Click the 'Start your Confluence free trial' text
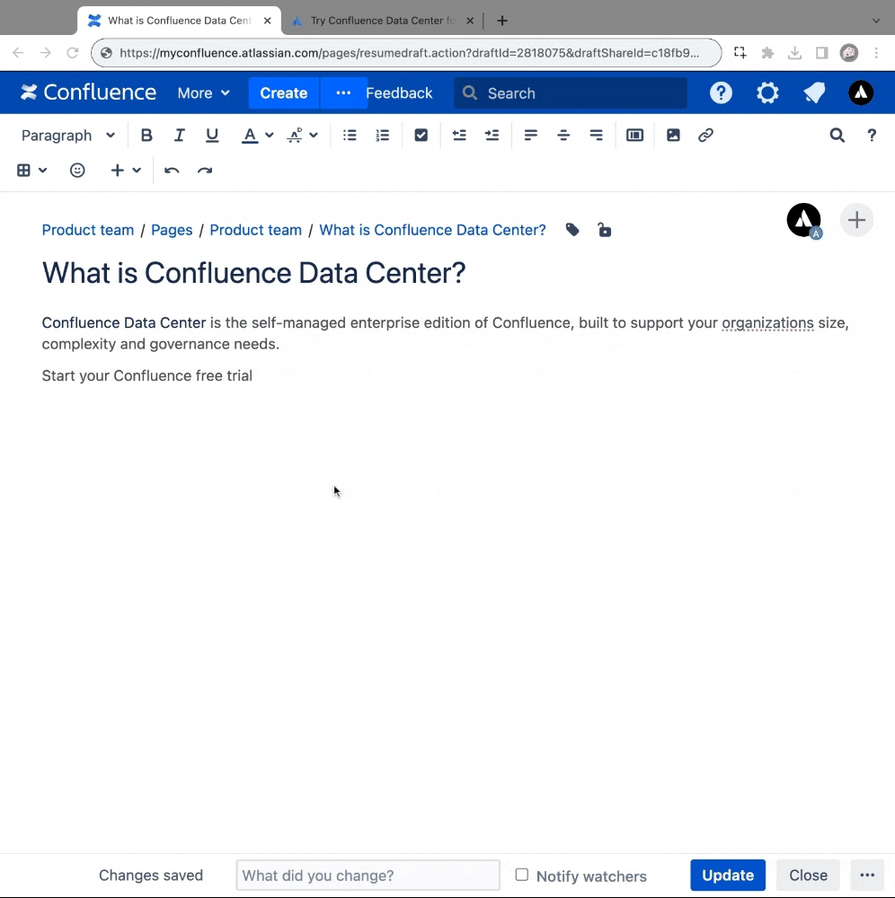Viewport: 895px width, 898px height. [147, 375]
